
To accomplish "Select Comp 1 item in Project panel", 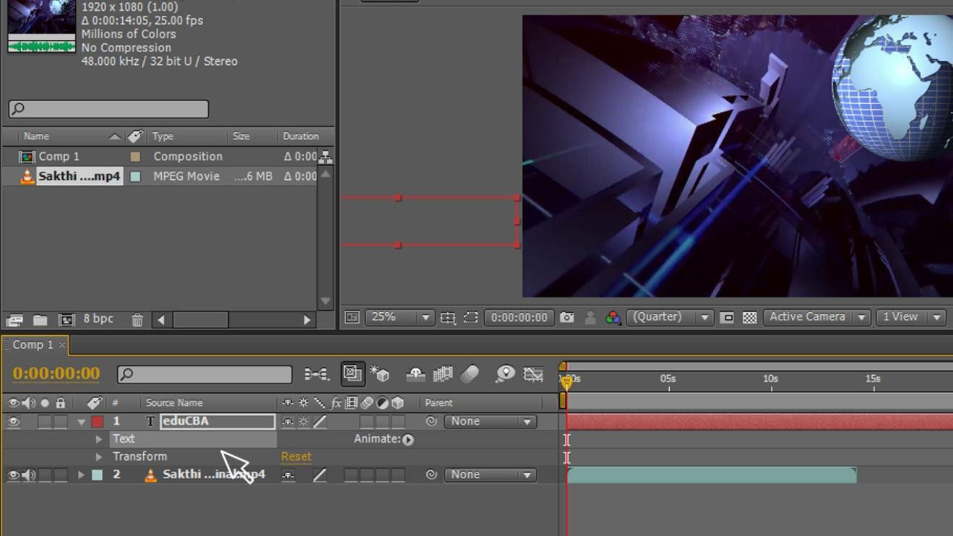I will pos(59,157).
